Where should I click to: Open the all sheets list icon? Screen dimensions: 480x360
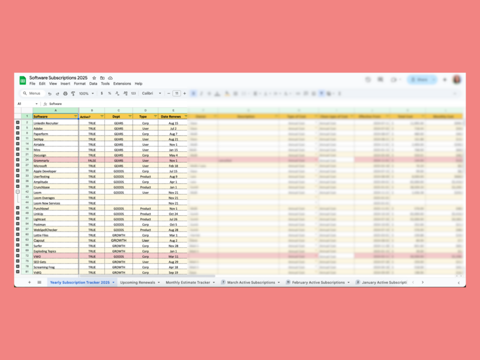[x=39, y=282]
